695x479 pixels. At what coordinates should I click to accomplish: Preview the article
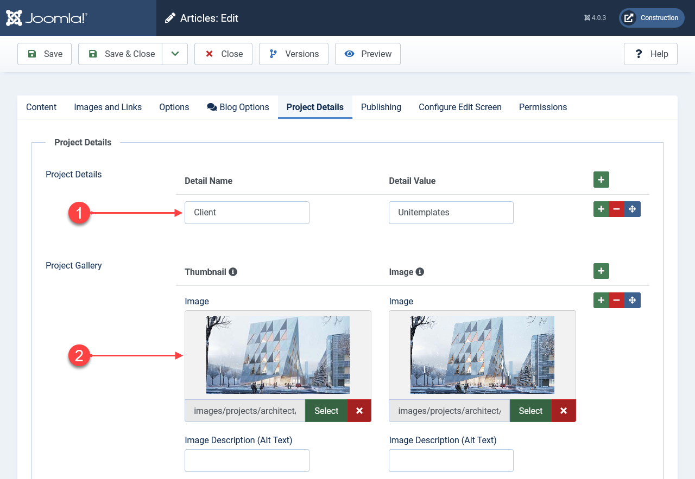pyautogui.click(x=368, y=54)
